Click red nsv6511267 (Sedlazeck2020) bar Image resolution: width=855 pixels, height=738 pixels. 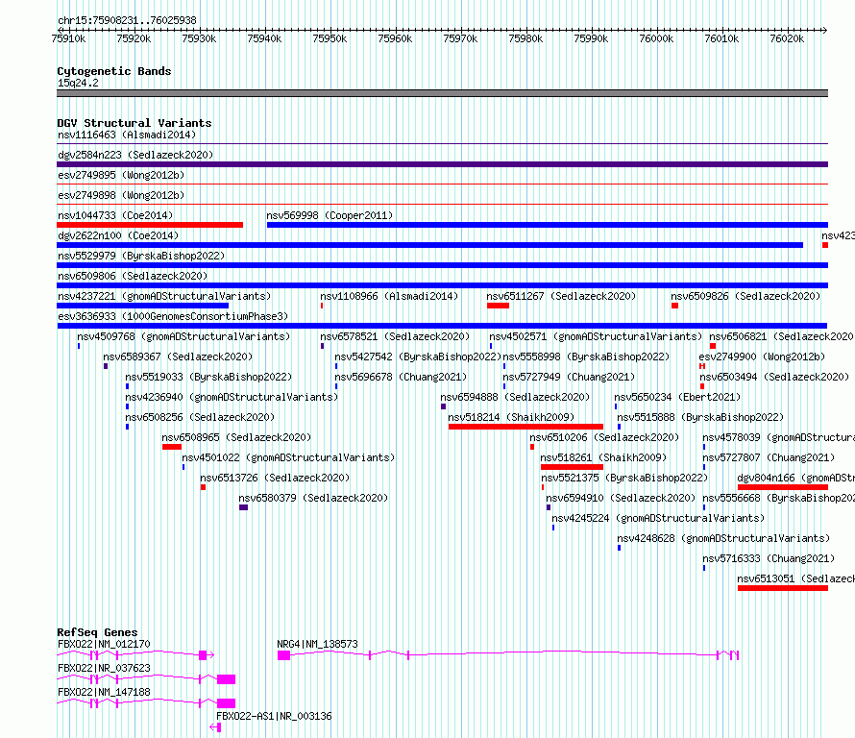pyautogui.click(x=498, y=306)
